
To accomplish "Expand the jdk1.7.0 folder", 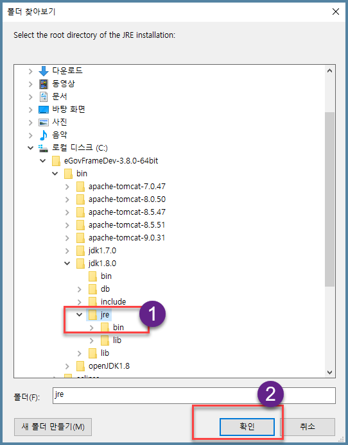I will tap(67, 251).
